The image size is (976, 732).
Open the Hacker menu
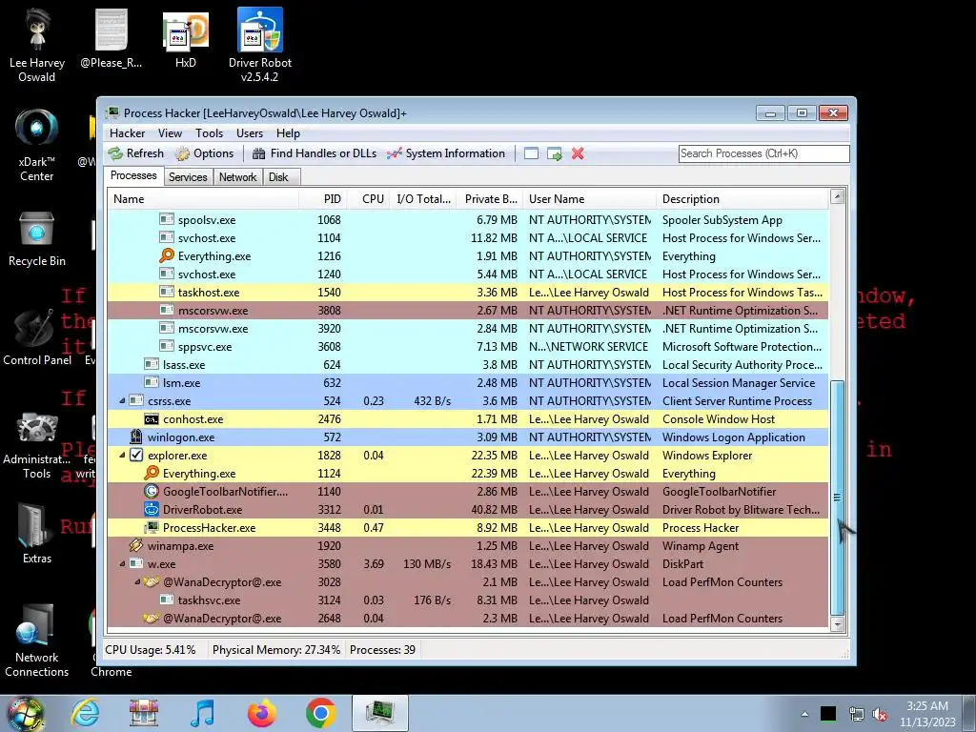(127, 133)
